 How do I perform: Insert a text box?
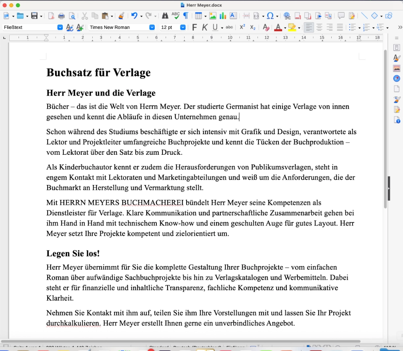(x=233, y=16)
